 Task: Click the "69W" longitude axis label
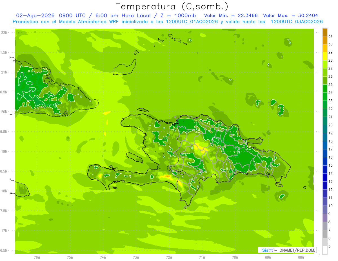point(268,257)
